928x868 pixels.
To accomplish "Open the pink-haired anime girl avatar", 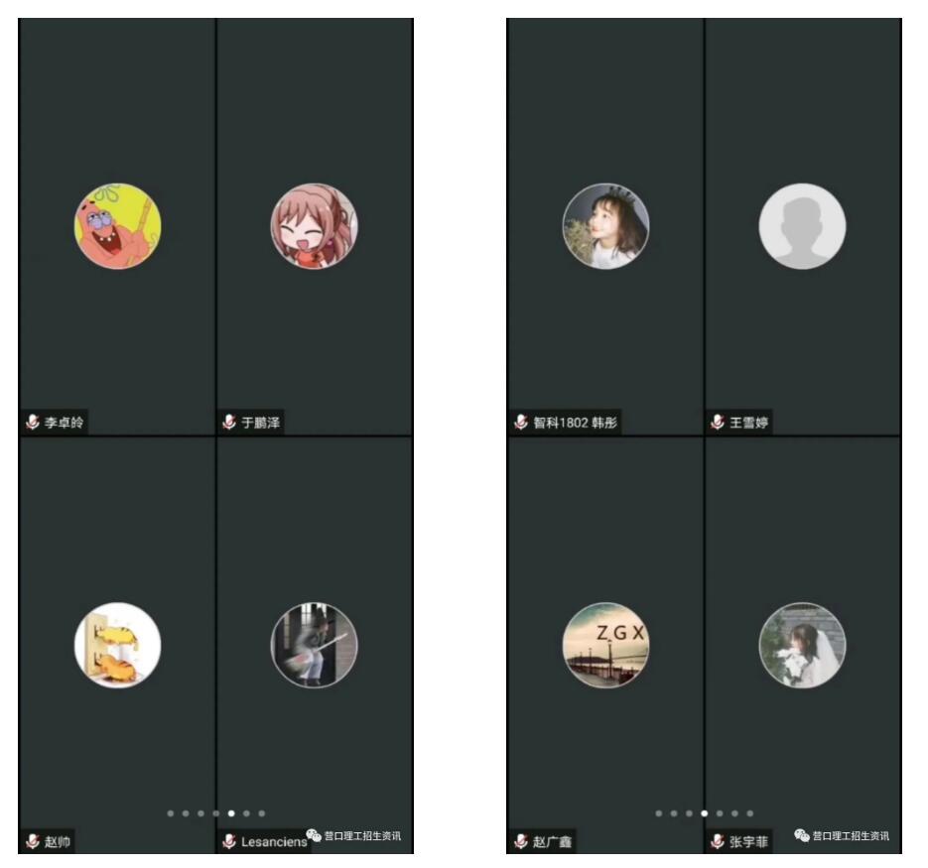I will click(x=314, y=226).
